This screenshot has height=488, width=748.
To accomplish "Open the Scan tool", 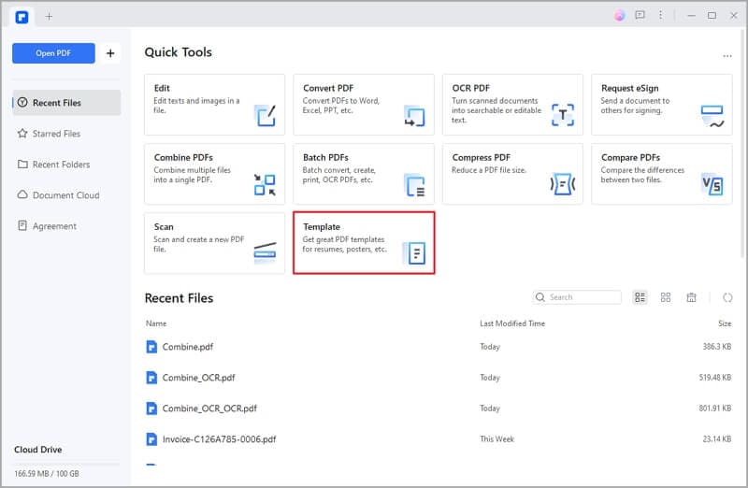I will coord(214,242).
